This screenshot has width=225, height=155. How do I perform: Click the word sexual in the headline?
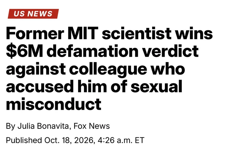pyautogui.click(x=156, y=86)
